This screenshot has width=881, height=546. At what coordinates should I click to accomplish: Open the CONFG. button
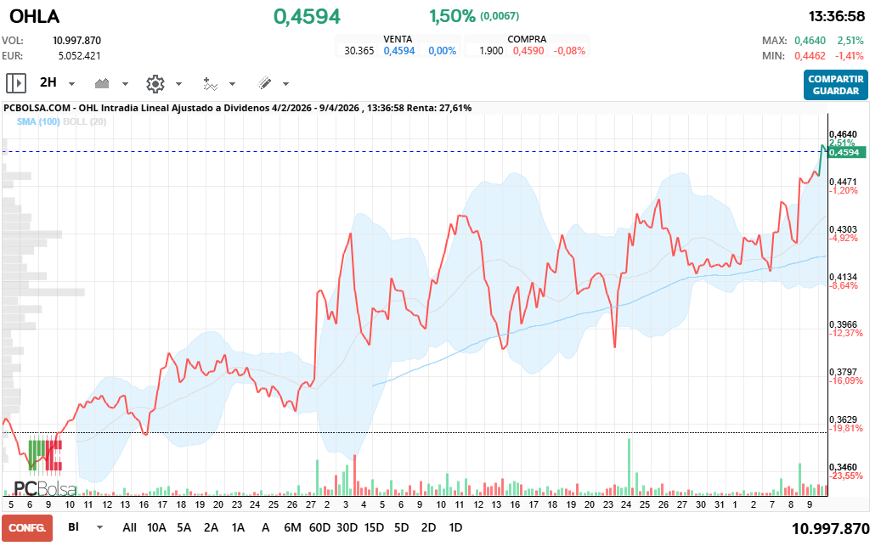[26, 527]
